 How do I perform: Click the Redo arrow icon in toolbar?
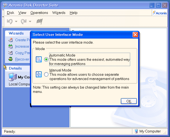coord(24,21)
